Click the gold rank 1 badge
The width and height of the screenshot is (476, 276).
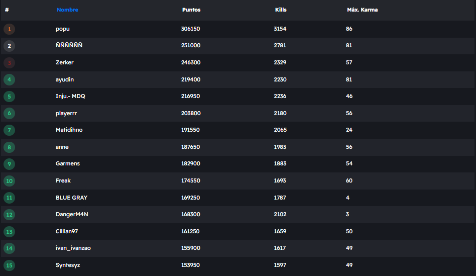9,29
